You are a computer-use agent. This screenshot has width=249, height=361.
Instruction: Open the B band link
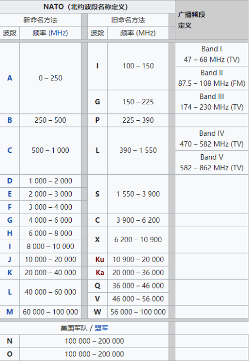[x=9, y=120]
